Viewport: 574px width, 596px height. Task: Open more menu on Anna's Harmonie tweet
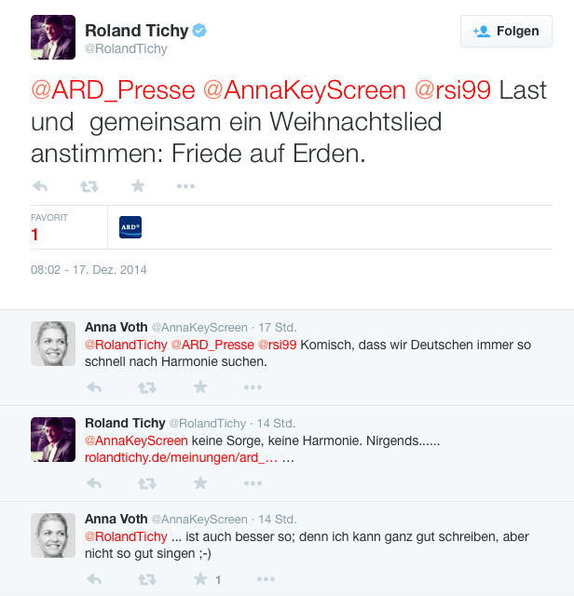point(253,387)
